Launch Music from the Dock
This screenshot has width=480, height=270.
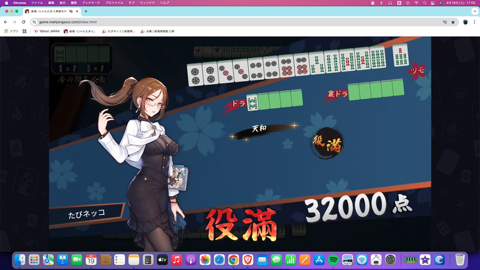pos(176,260)
